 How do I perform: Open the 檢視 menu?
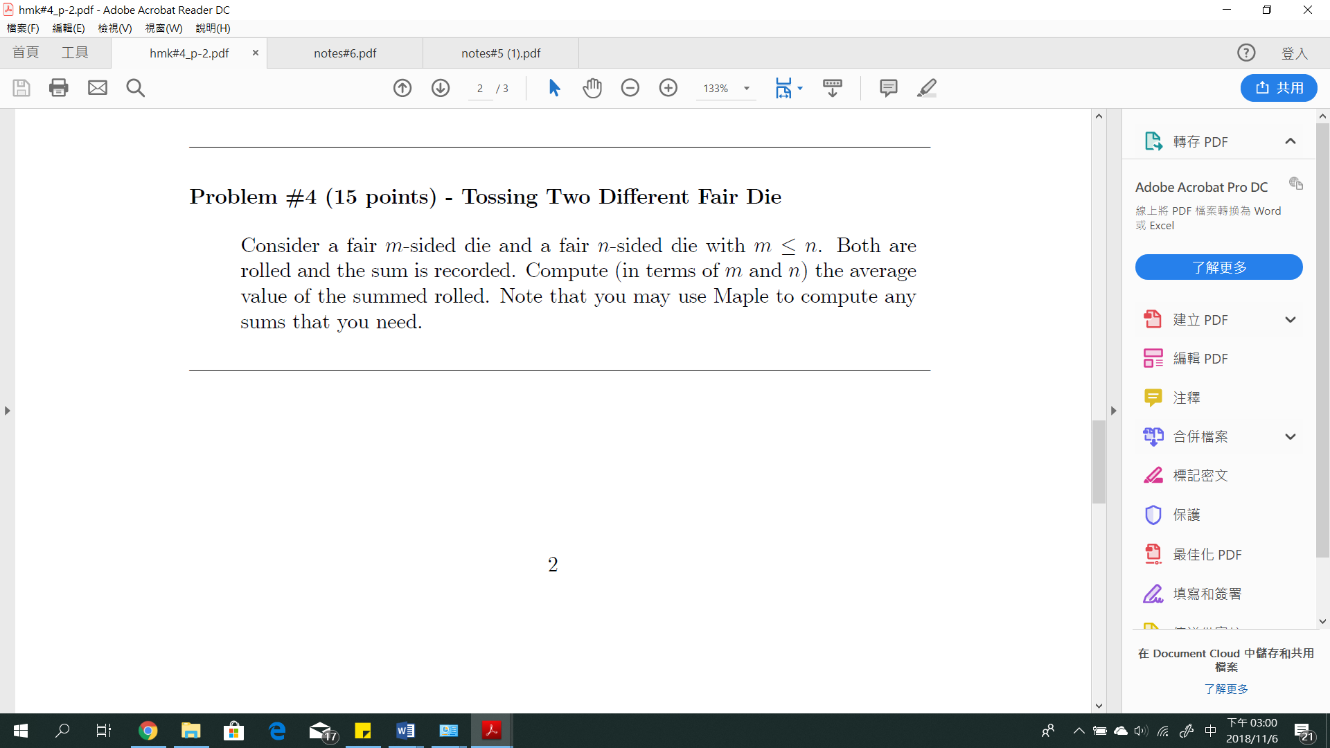114,28
